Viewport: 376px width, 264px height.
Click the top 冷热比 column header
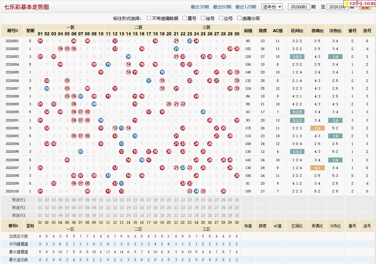tap(335, 31)
